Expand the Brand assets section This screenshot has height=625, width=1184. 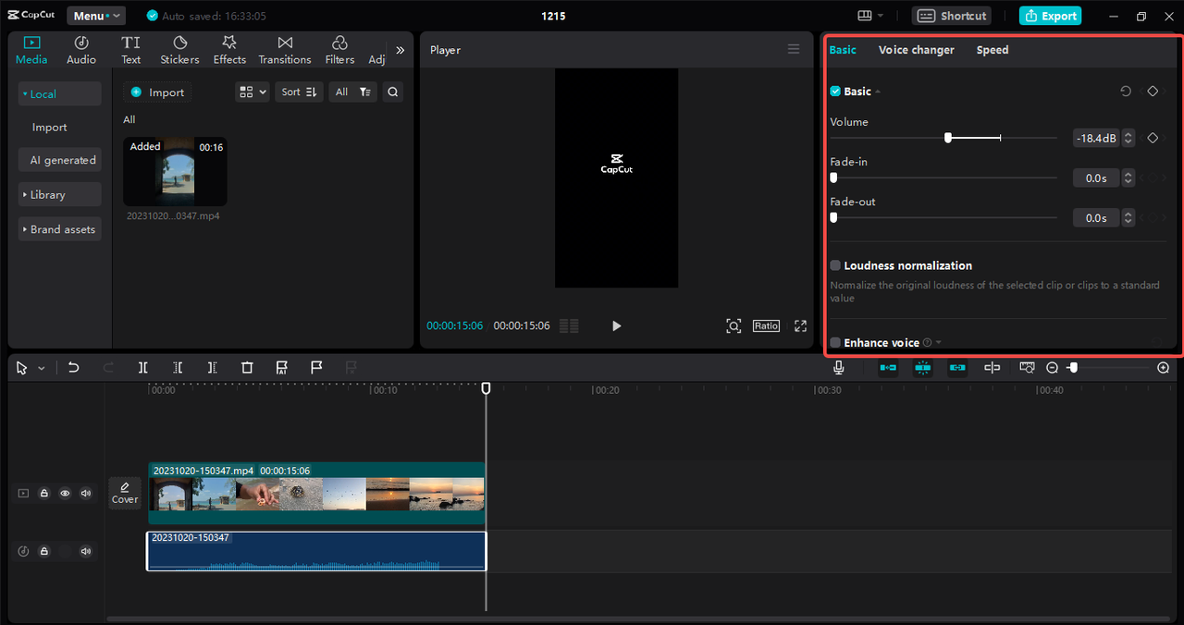pos(60,229)
